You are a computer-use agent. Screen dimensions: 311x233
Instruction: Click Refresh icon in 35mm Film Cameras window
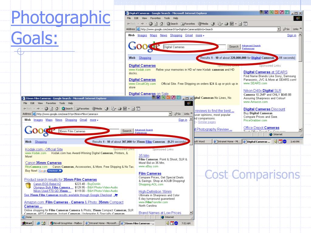(52, 109)
